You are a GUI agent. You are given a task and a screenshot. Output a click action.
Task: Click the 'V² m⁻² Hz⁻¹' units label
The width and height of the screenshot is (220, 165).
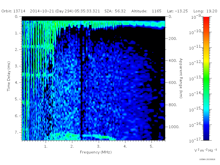(205, 150)
